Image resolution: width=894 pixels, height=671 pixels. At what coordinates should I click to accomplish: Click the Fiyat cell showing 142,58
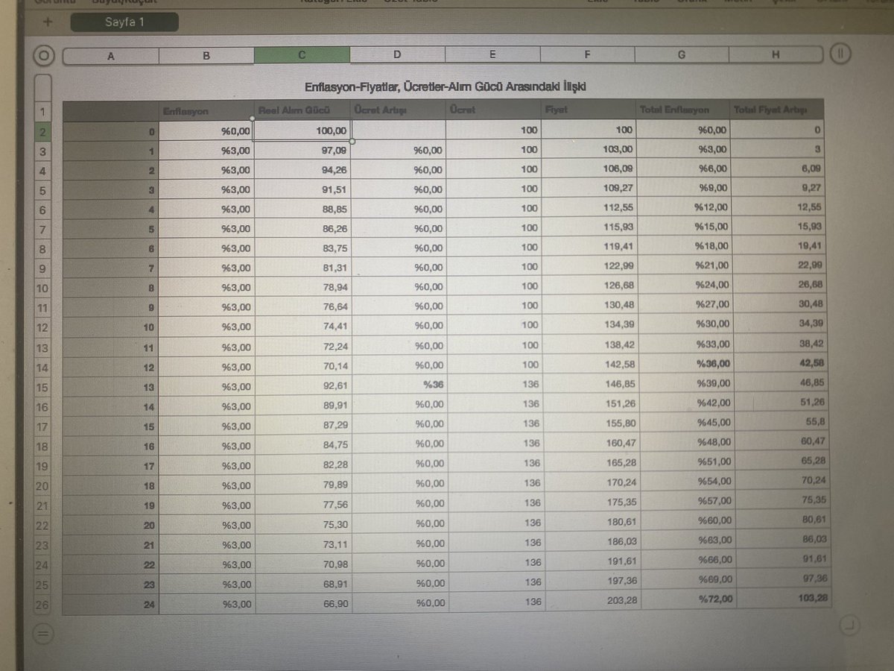pyautogui.click(x=589, y=365)
